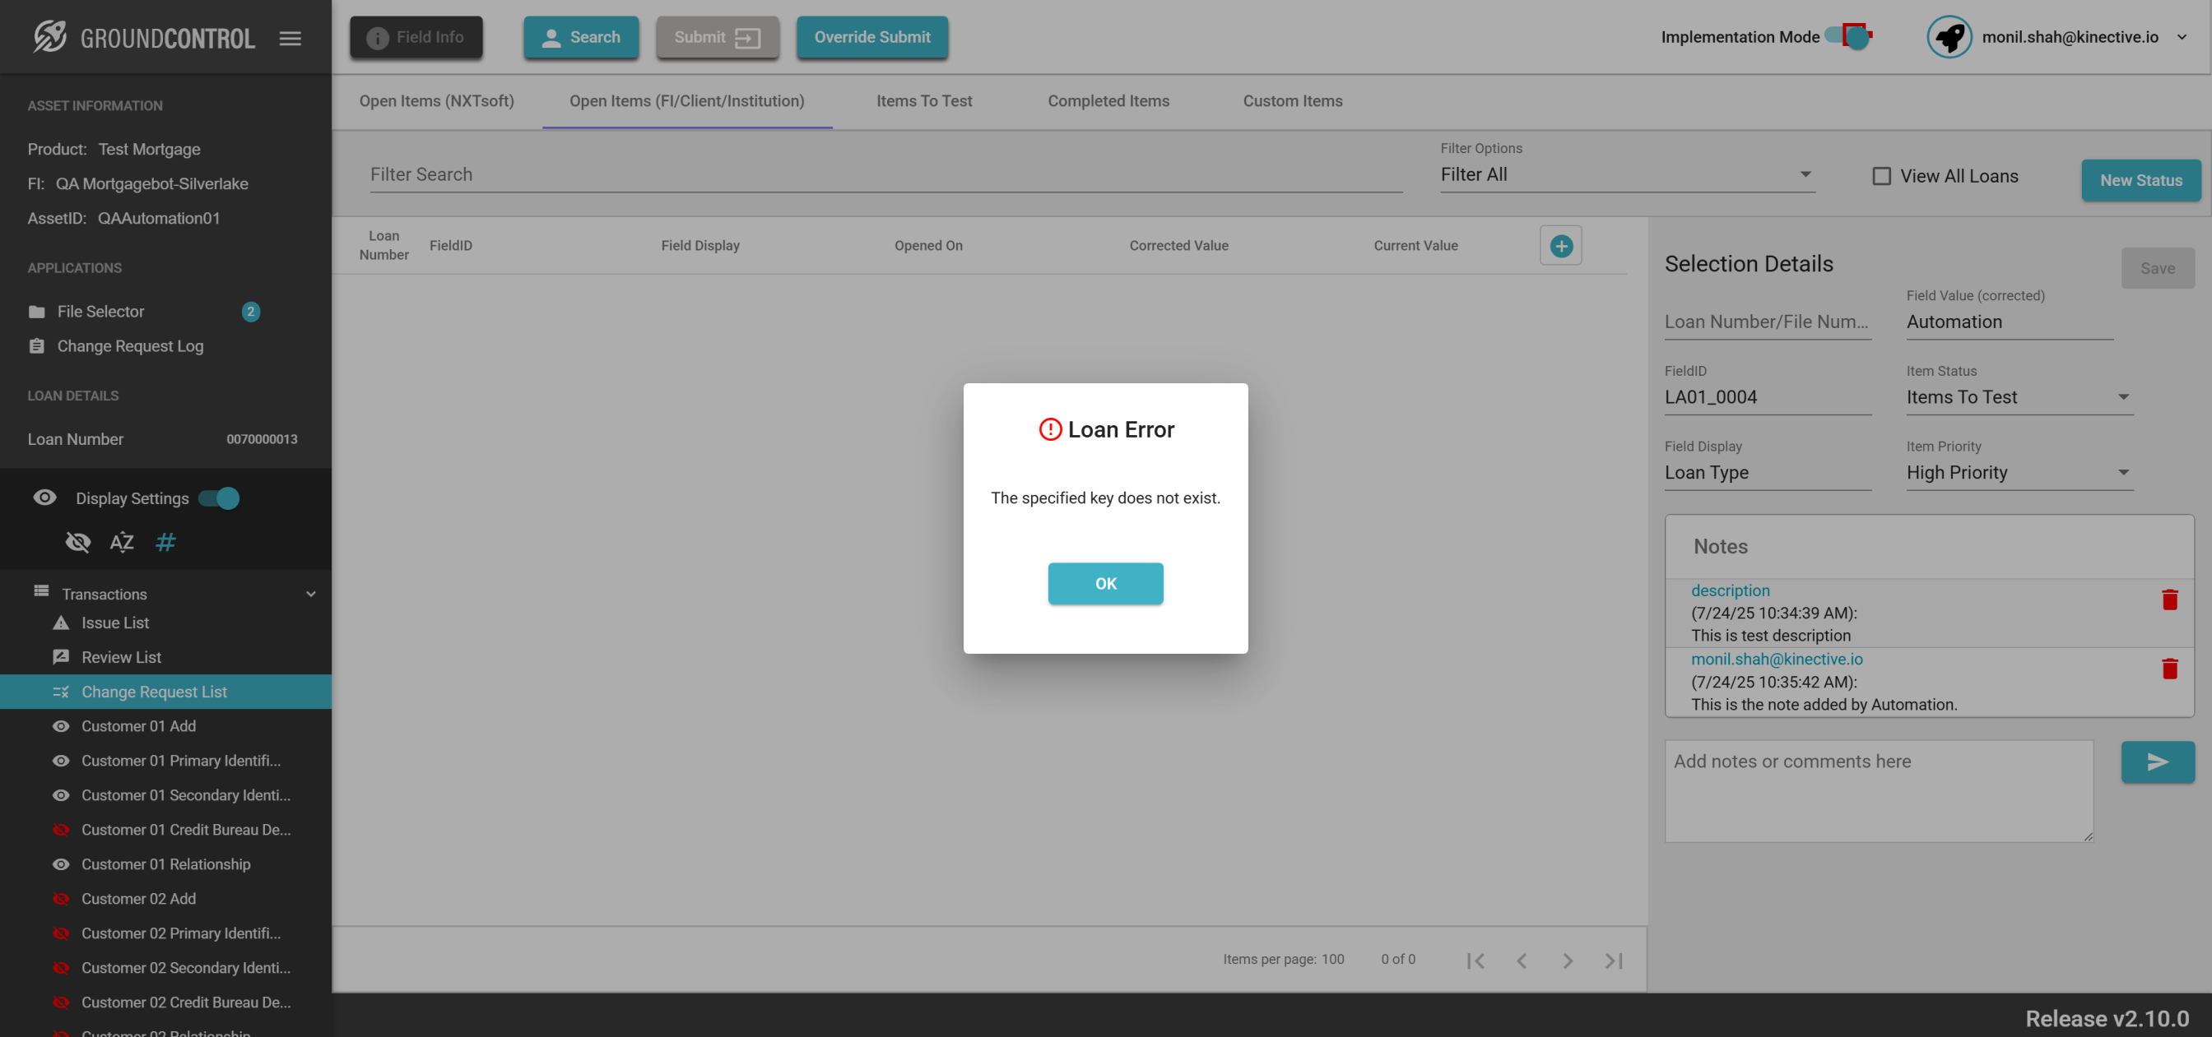Viewport: 2212px width, 1037px height.
Task: Click the hash number display icon
Action: [165, 542]
